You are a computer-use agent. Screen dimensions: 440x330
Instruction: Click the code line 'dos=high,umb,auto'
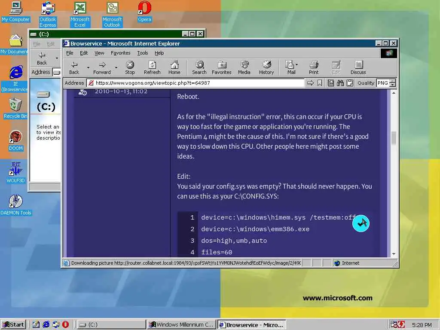pyautogui.click(x=234, y=241)
